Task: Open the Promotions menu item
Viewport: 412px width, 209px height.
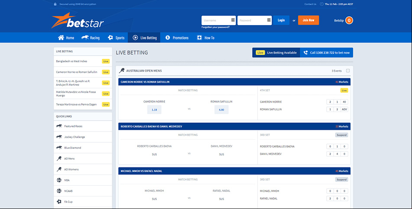Action: coord(177,38)
